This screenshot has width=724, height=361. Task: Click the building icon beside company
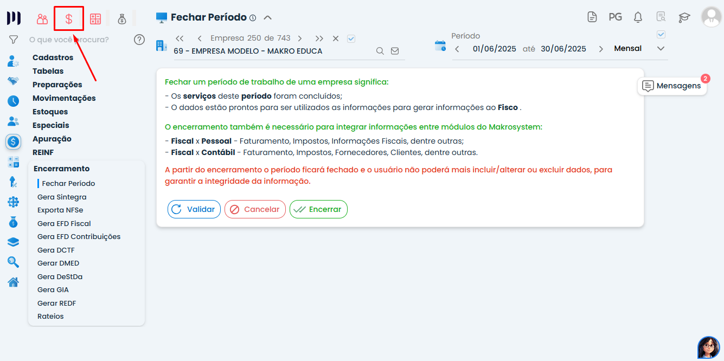(162, 46)
